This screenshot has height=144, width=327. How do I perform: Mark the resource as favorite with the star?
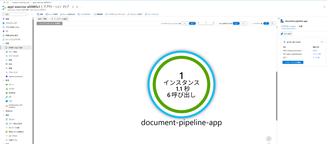pos(77,7)
